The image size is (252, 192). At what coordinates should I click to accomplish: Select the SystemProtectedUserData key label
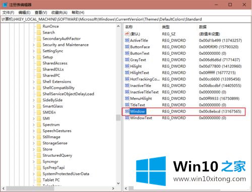coord(66,174)
